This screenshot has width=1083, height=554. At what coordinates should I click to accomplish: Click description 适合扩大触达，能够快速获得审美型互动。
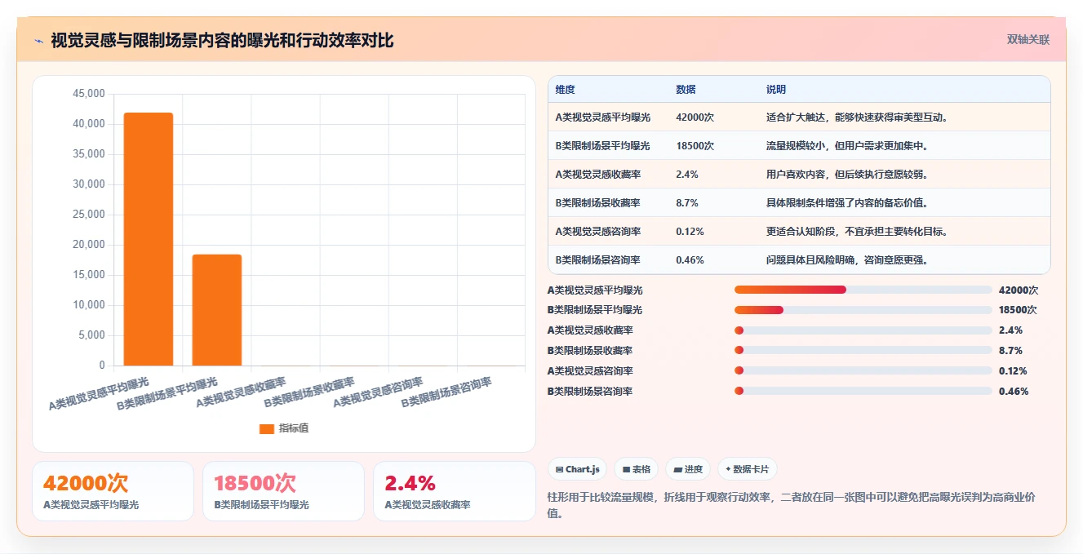pos(857,117)
